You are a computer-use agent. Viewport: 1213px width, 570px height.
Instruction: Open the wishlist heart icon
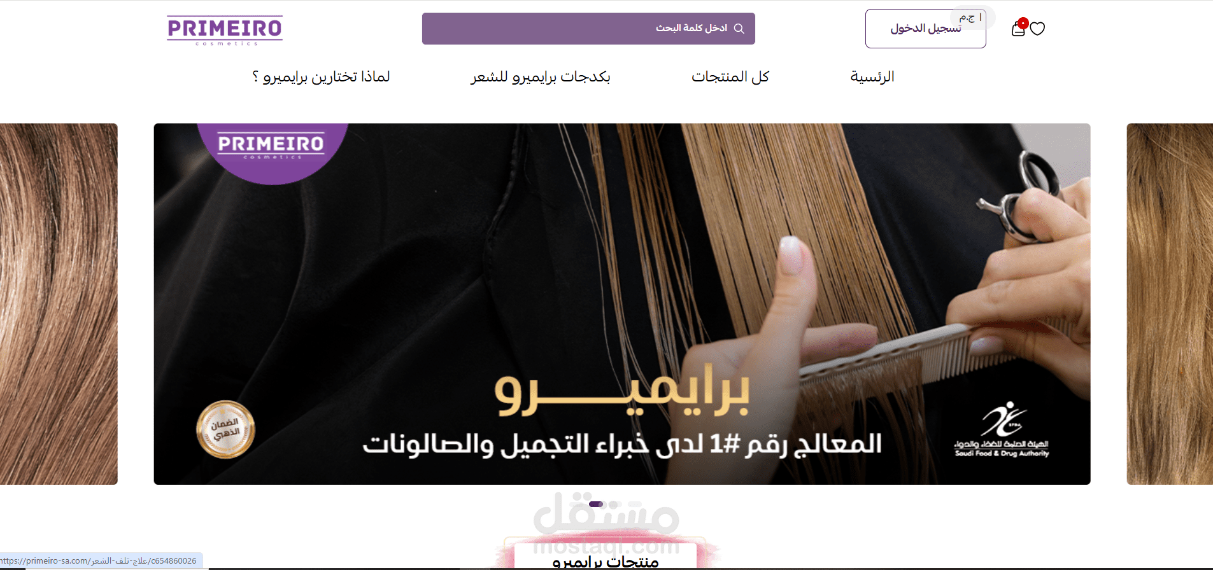[x=1037, y=29]
